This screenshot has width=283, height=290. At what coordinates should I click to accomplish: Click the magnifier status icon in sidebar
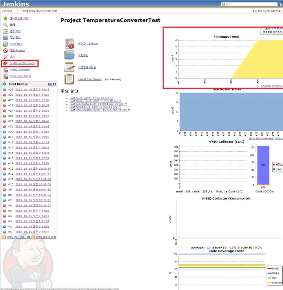click(6, 25)
